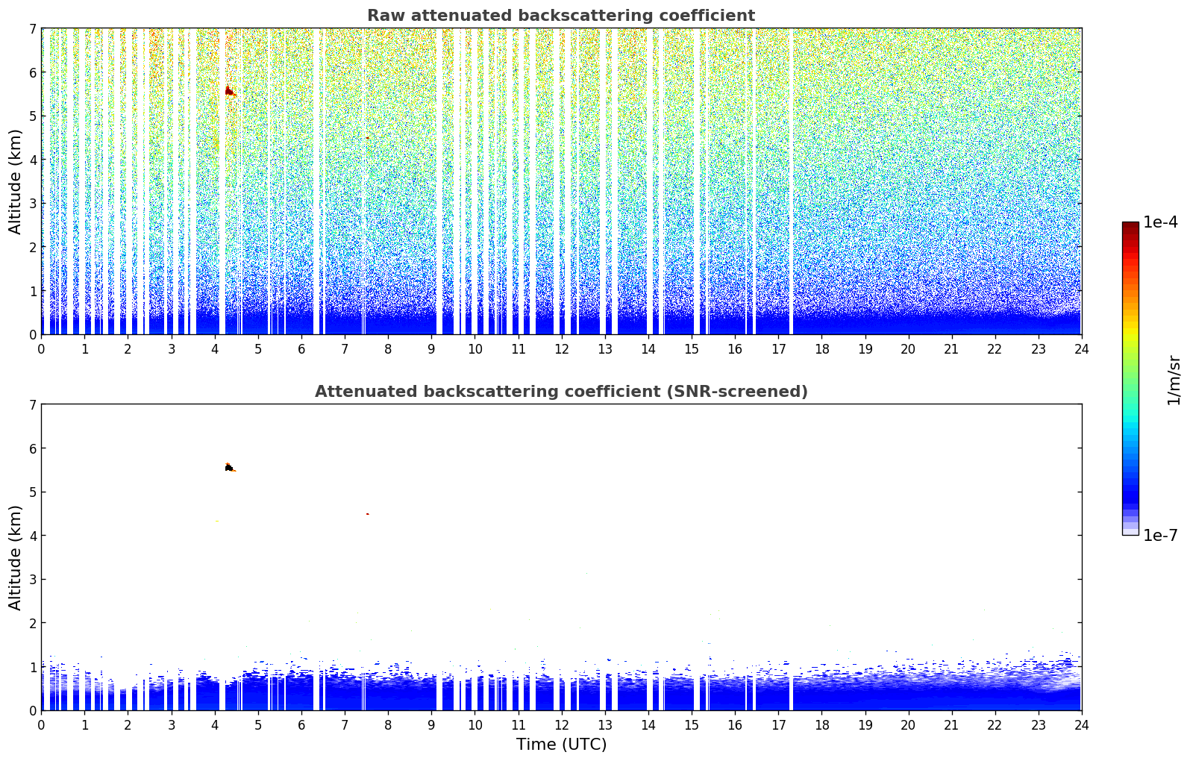Click the '6' time tick under the raw plot
1190x761 pixels.
pyautogui.click(x=301, y=348)
